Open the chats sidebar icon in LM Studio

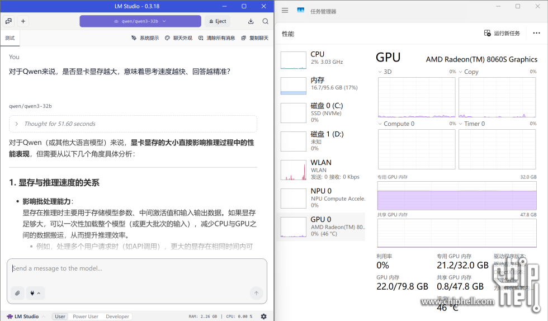tap(9, 21)
